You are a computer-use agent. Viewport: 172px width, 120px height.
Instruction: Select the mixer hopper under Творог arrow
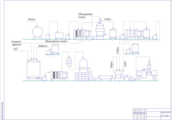click(x=120, y=76)
